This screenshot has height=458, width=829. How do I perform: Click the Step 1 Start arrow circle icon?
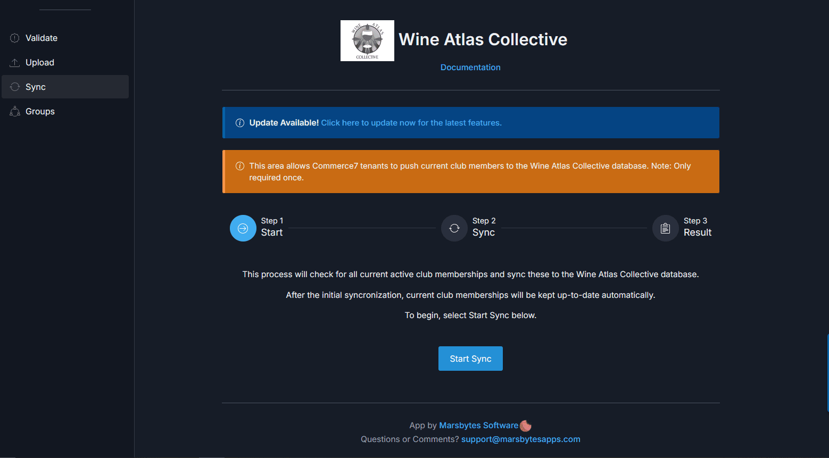(x=243, y=228)
